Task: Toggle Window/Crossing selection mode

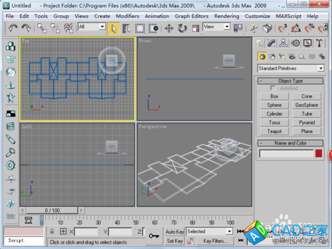Action: pos(153,29)
